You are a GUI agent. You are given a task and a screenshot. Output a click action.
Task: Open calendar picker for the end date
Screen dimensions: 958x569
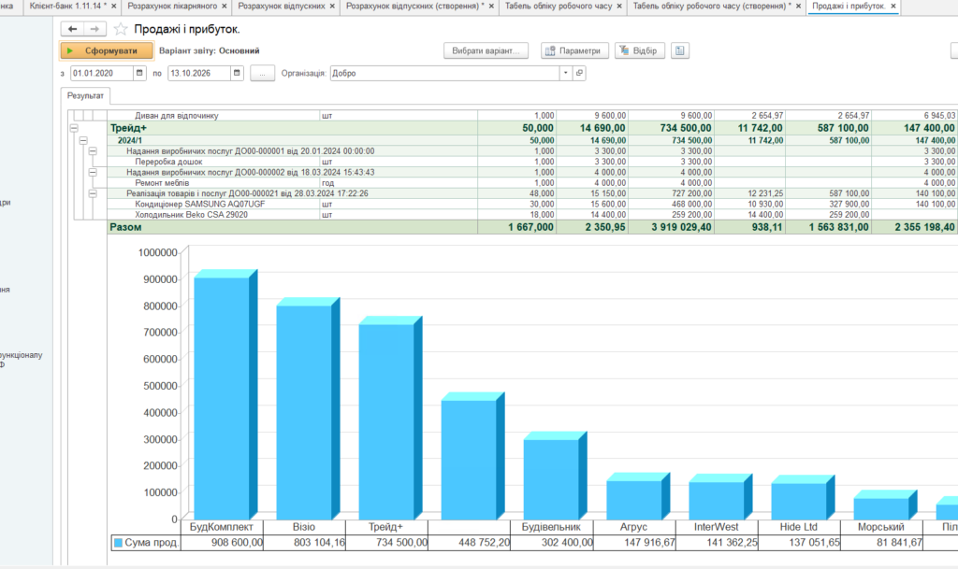(237, 73)
